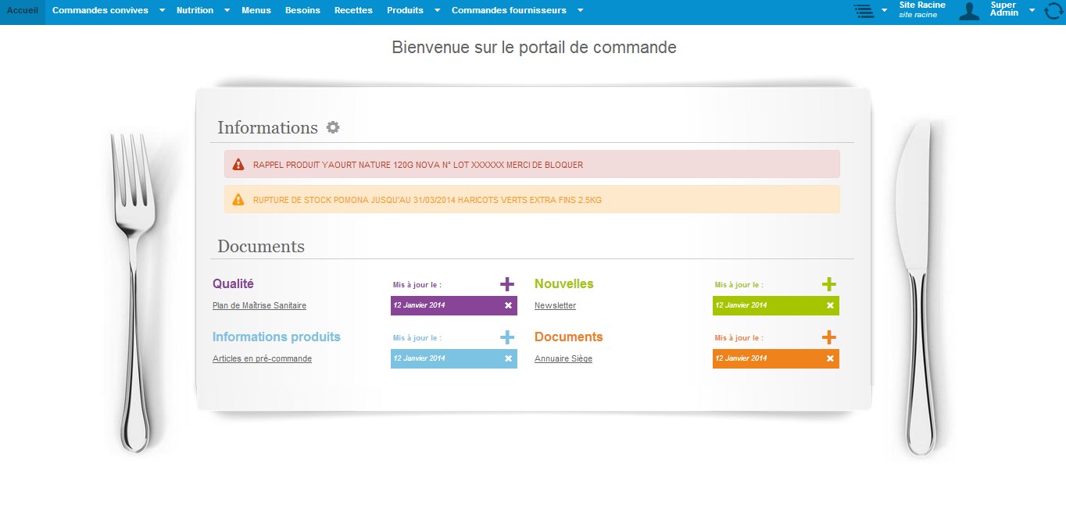Go to the Accueil tab
The width and height of the screenshot is (1066, 513).
[x=23, y=11]
